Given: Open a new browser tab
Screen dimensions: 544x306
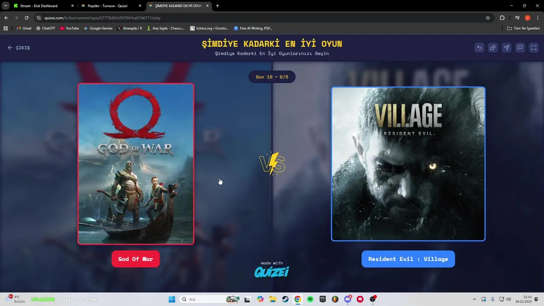Looking at the screenshot, I should click(x=218, y=6).
